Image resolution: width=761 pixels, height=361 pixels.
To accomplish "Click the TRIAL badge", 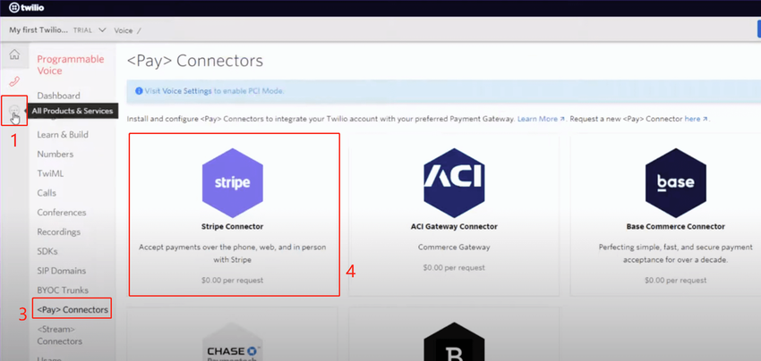I will click(x=82, y=30).
